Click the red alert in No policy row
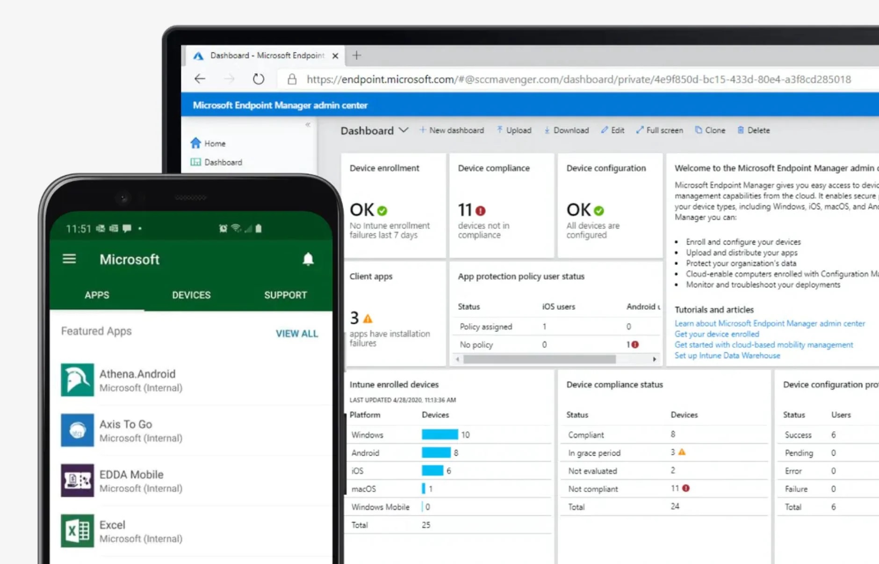Screen dimensions: 879x564 tap(634, 344)
